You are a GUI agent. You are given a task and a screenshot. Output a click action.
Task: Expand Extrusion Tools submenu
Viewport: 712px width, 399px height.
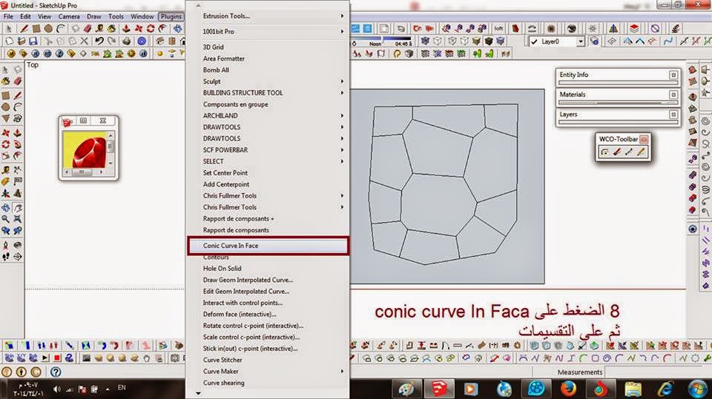[268, 16]
